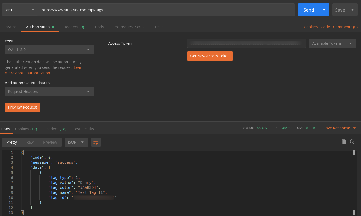The height and width of the screenshot is (216, 361).
Task: Open the Pre-request Script tab
Action: point(129,27)
